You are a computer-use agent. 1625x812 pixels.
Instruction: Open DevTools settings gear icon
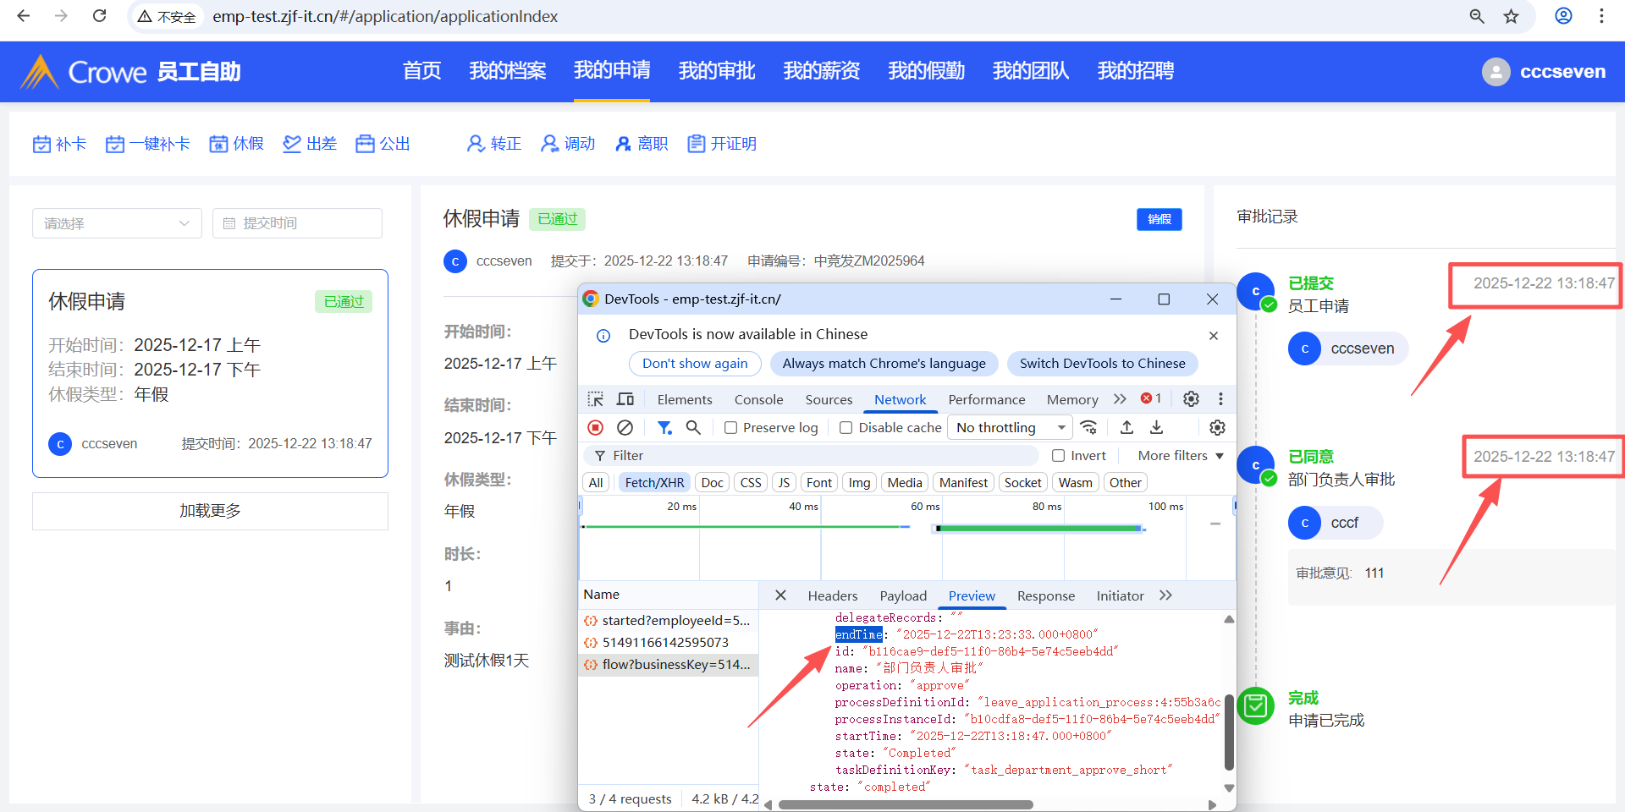1191,399
